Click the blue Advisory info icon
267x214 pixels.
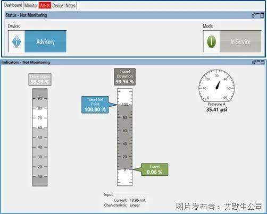(16, 41)
